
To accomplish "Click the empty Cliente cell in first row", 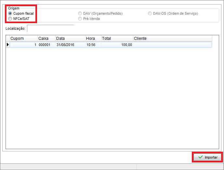I will [x=172, y=45].
